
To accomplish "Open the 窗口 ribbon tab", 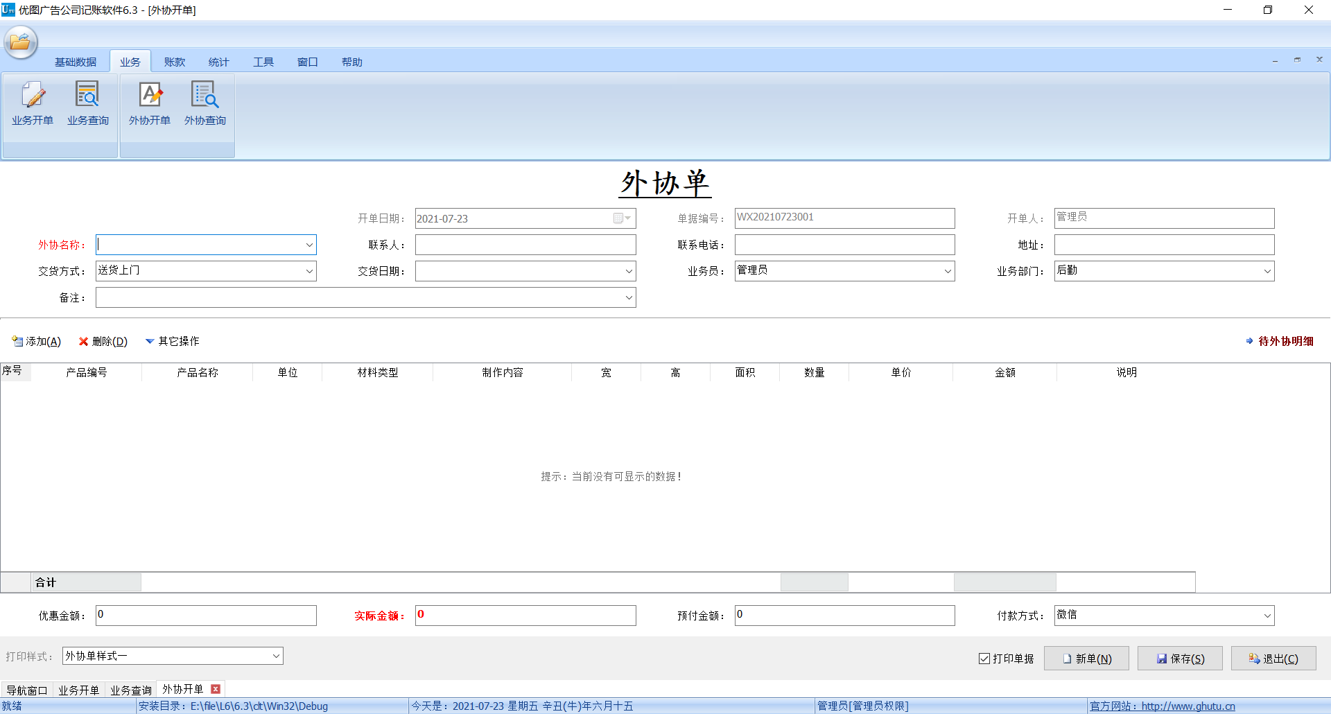I will 308,62.
